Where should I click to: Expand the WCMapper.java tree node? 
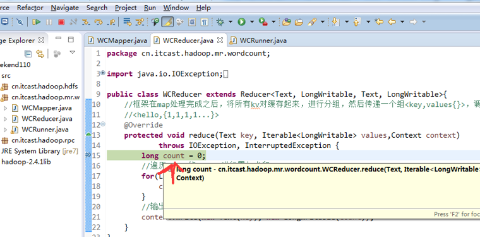point(5,108)
